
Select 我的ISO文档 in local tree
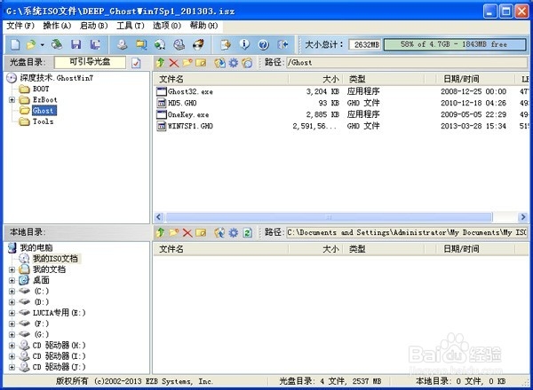pyautogui.click(x=55, y=259)
